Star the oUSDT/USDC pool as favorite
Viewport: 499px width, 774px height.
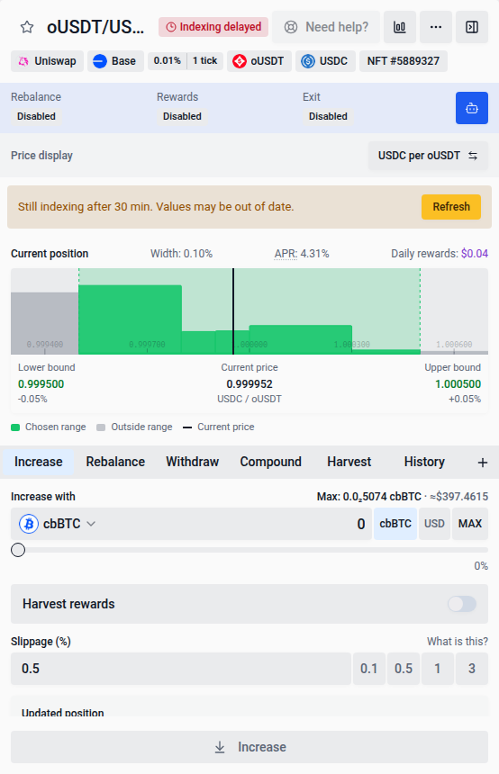pyautogui.click(x=27, y=27)
